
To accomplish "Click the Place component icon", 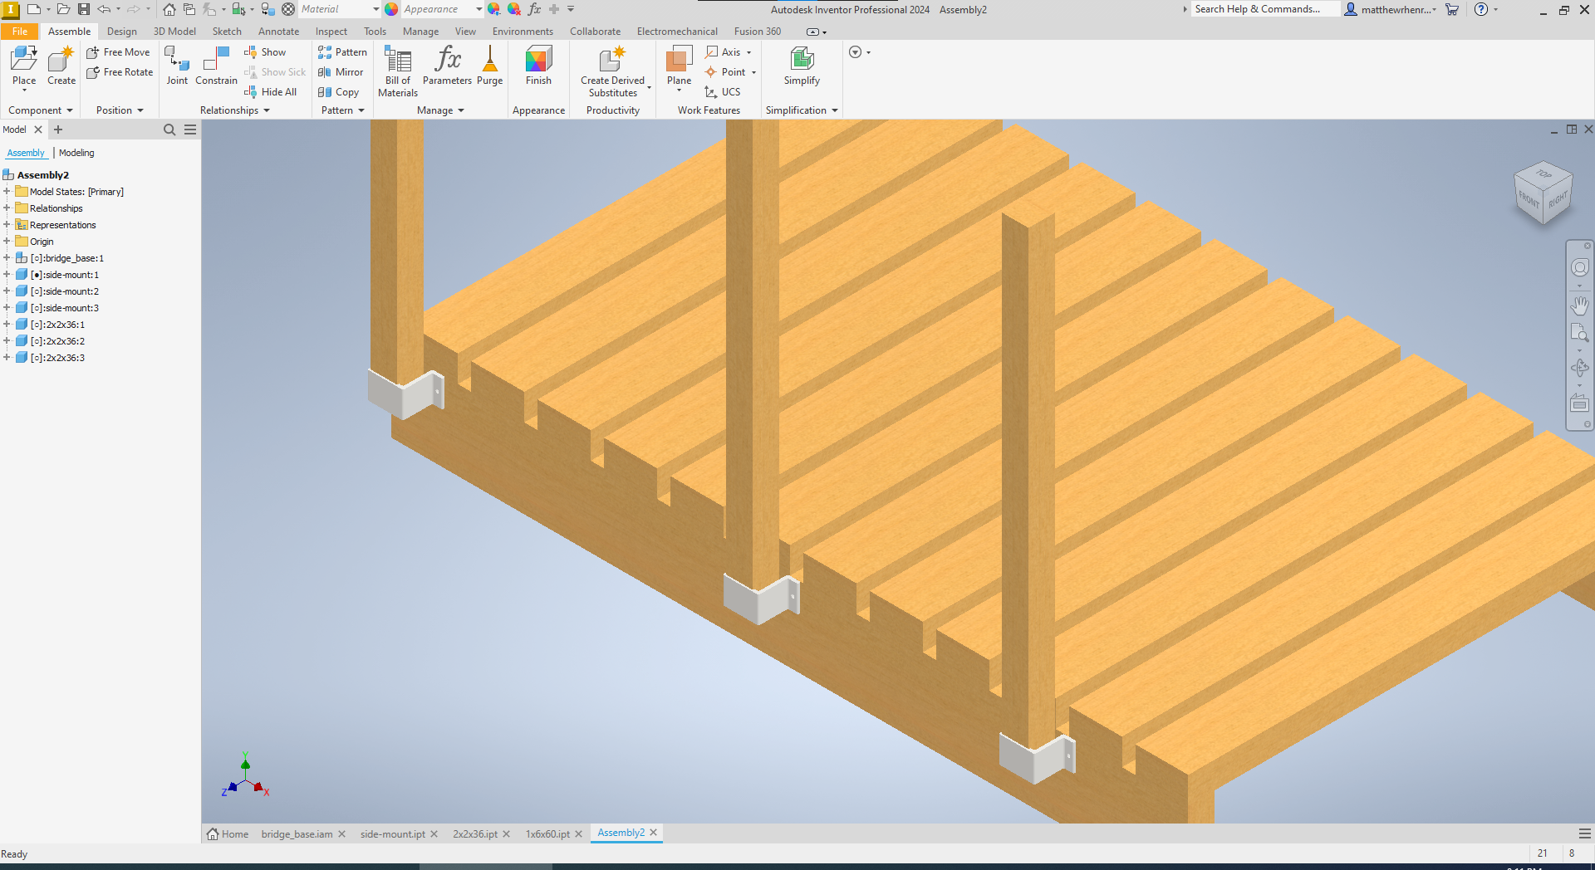I will coord(24,66).
